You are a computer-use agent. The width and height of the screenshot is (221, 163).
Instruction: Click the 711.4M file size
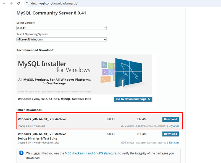point(141,134)
